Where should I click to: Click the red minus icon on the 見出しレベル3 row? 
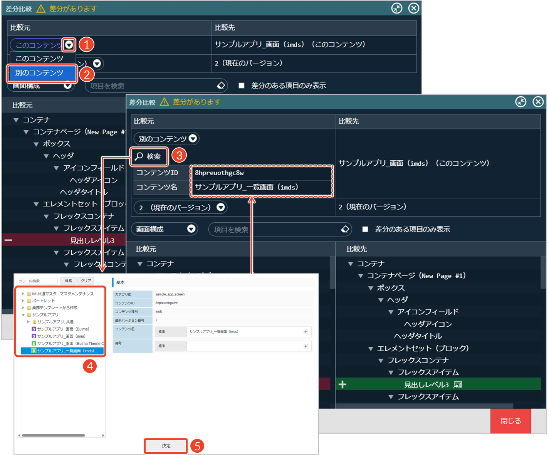(8, 240)
